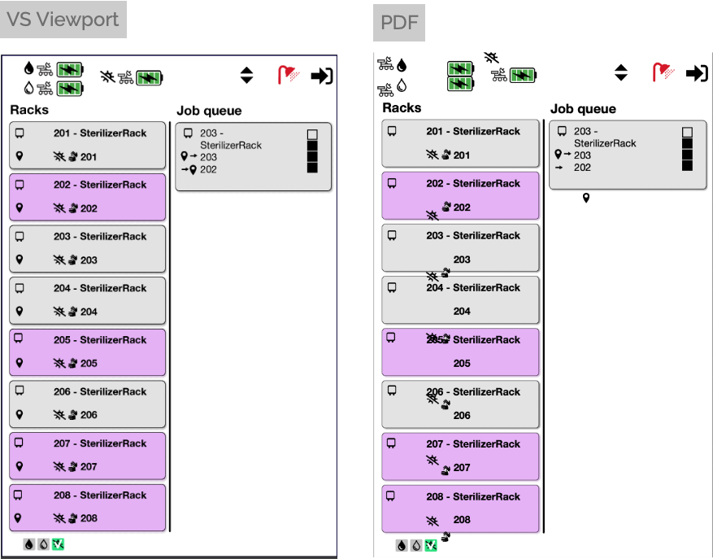Click the filled droplet icon at VS Viewport bottom
Image resolution: width=713 pixels, height=559 pixels.
click(29, 544)
